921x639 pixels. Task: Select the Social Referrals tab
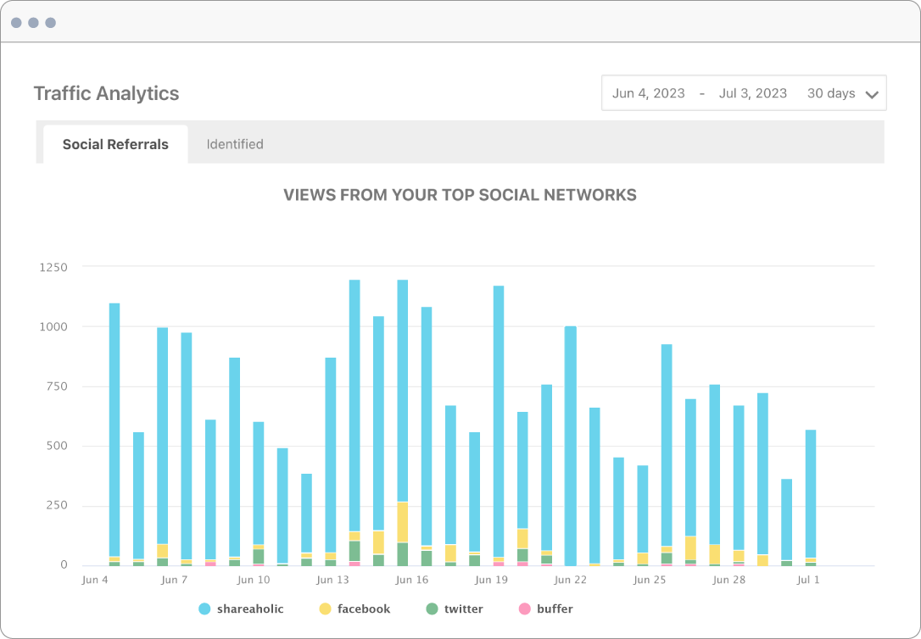115,143
